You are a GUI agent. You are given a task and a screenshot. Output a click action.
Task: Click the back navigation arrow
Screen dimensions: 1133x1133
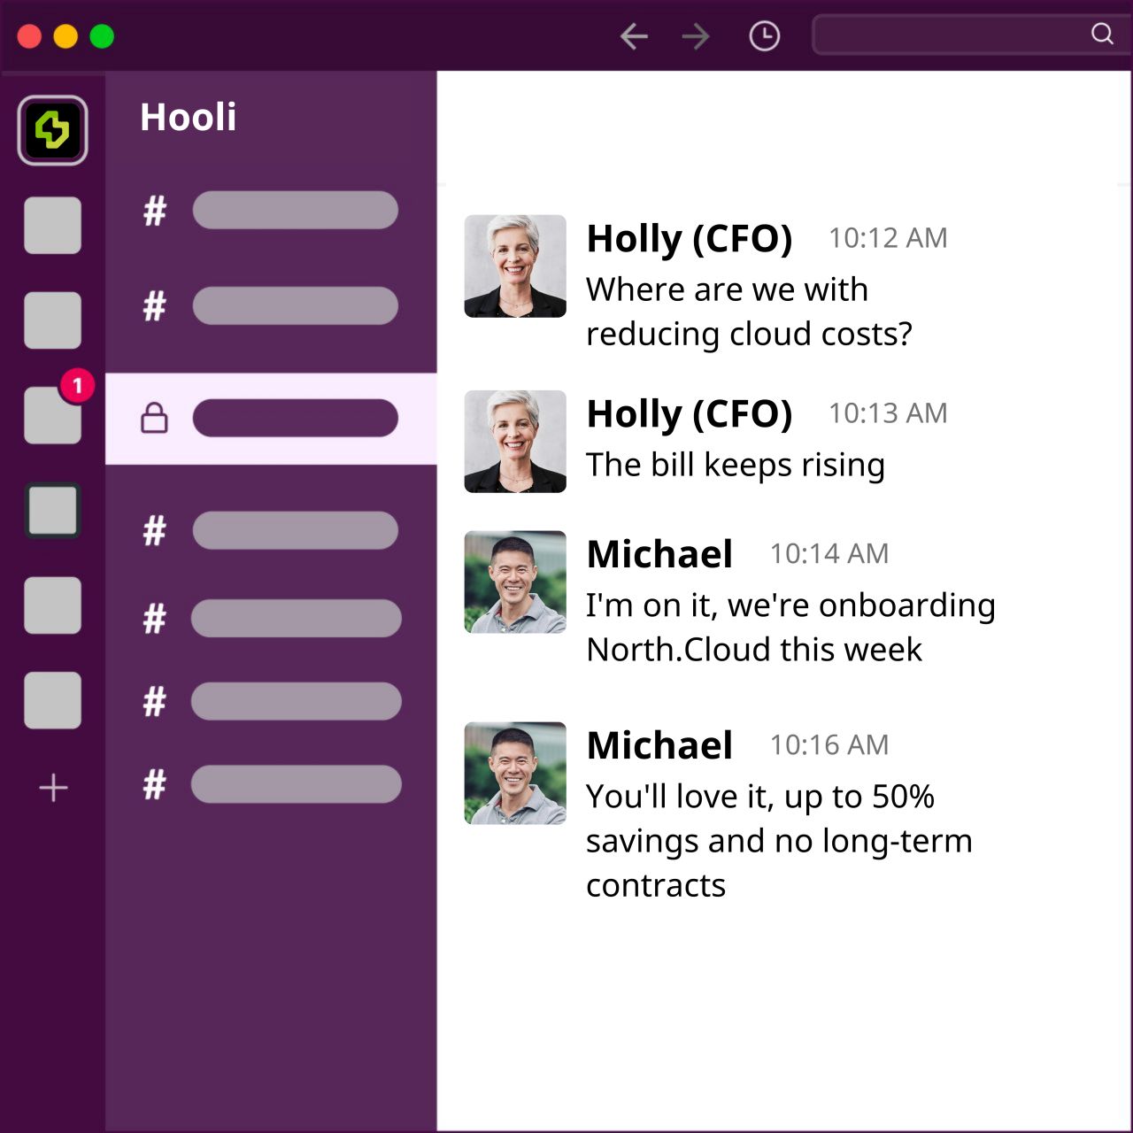click(x=634, y=36)
